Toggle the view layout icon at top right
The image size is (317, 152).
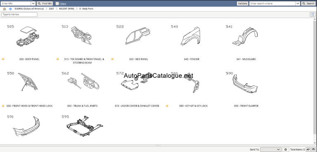pyautogui.click(x=312, y=14)
